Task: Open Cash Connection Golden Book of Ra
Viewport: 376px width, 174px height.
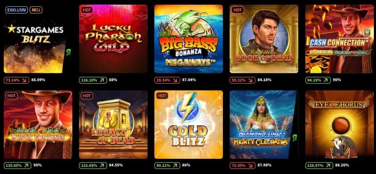Action: point(339,39)
